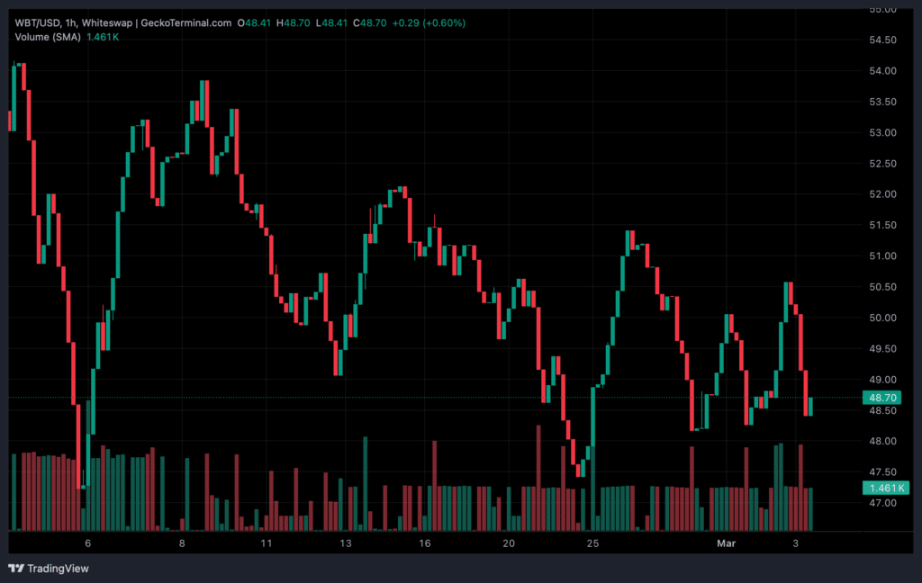Click the WBT/USD symbol title in legend

[x=39, y=22]
